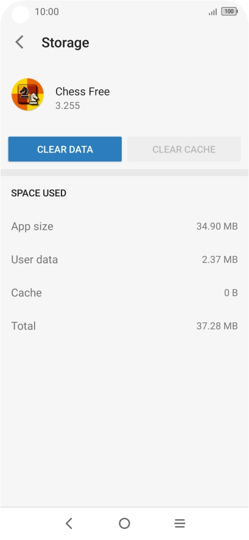Tap the Chess Free app name
249x540 pixels.
pos(82,91)
